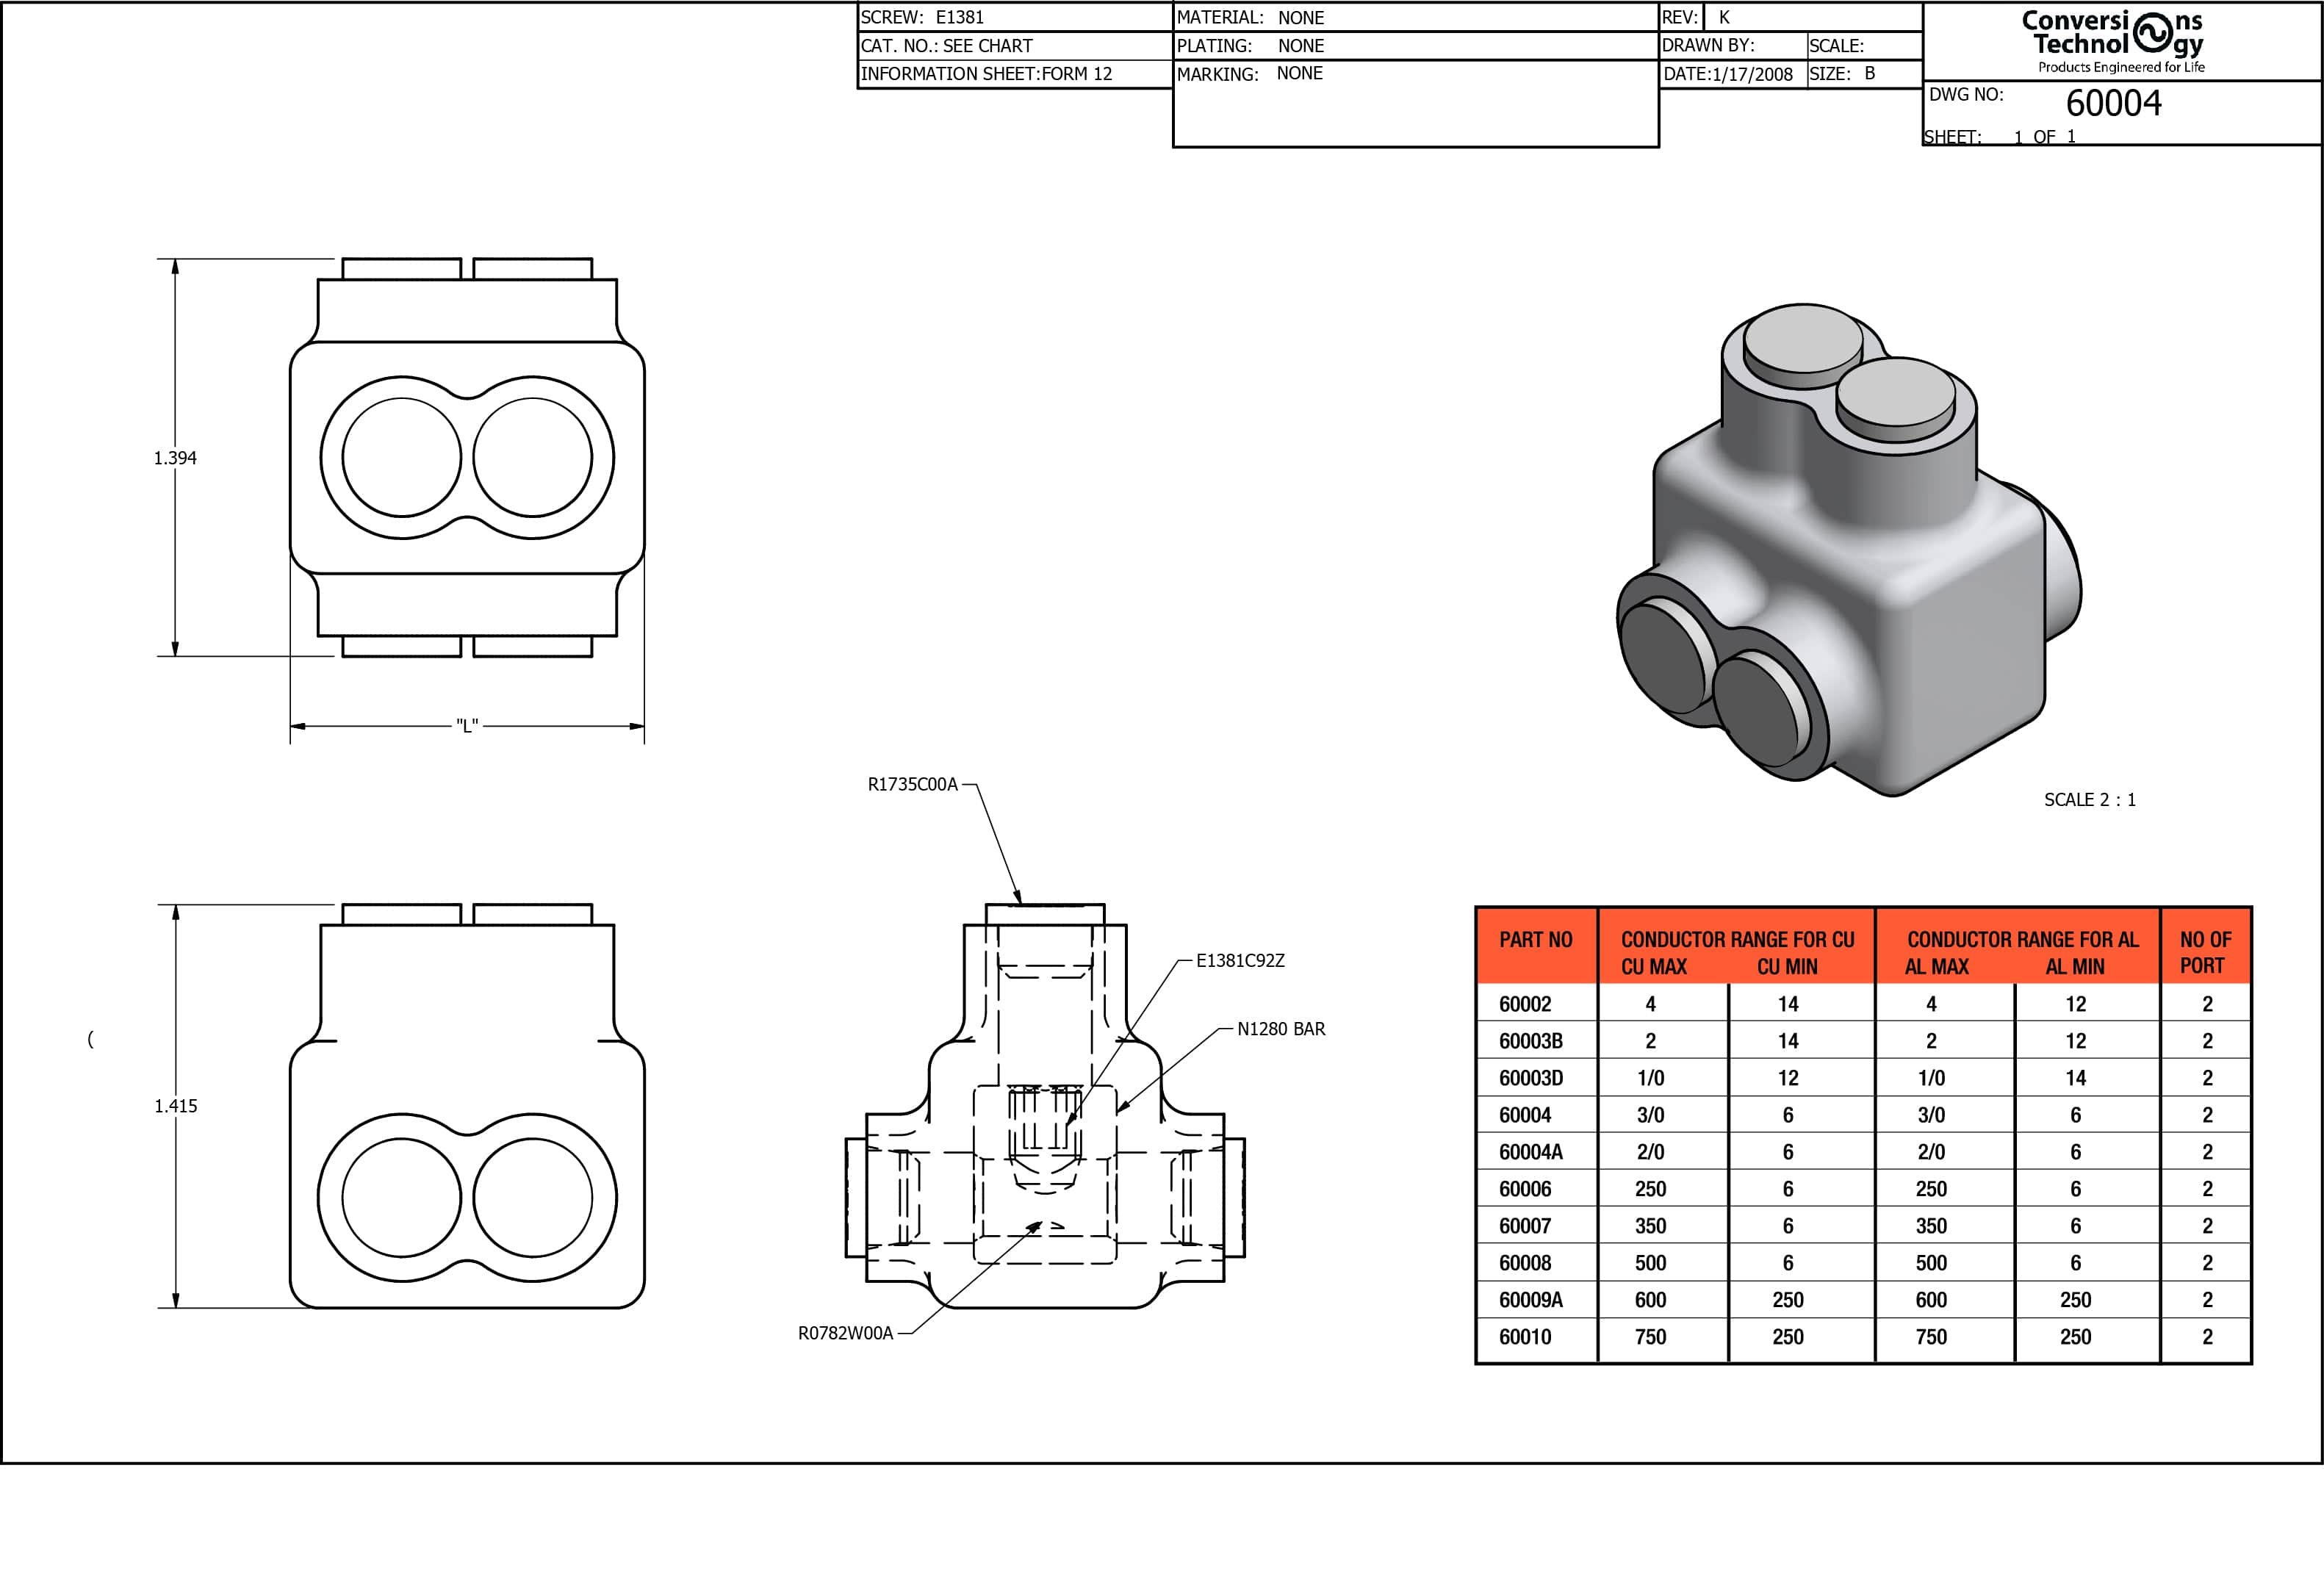Select part number 60004 in table
The width and height of the screenshot is (2324, 1590).
pos(1525,1115)
